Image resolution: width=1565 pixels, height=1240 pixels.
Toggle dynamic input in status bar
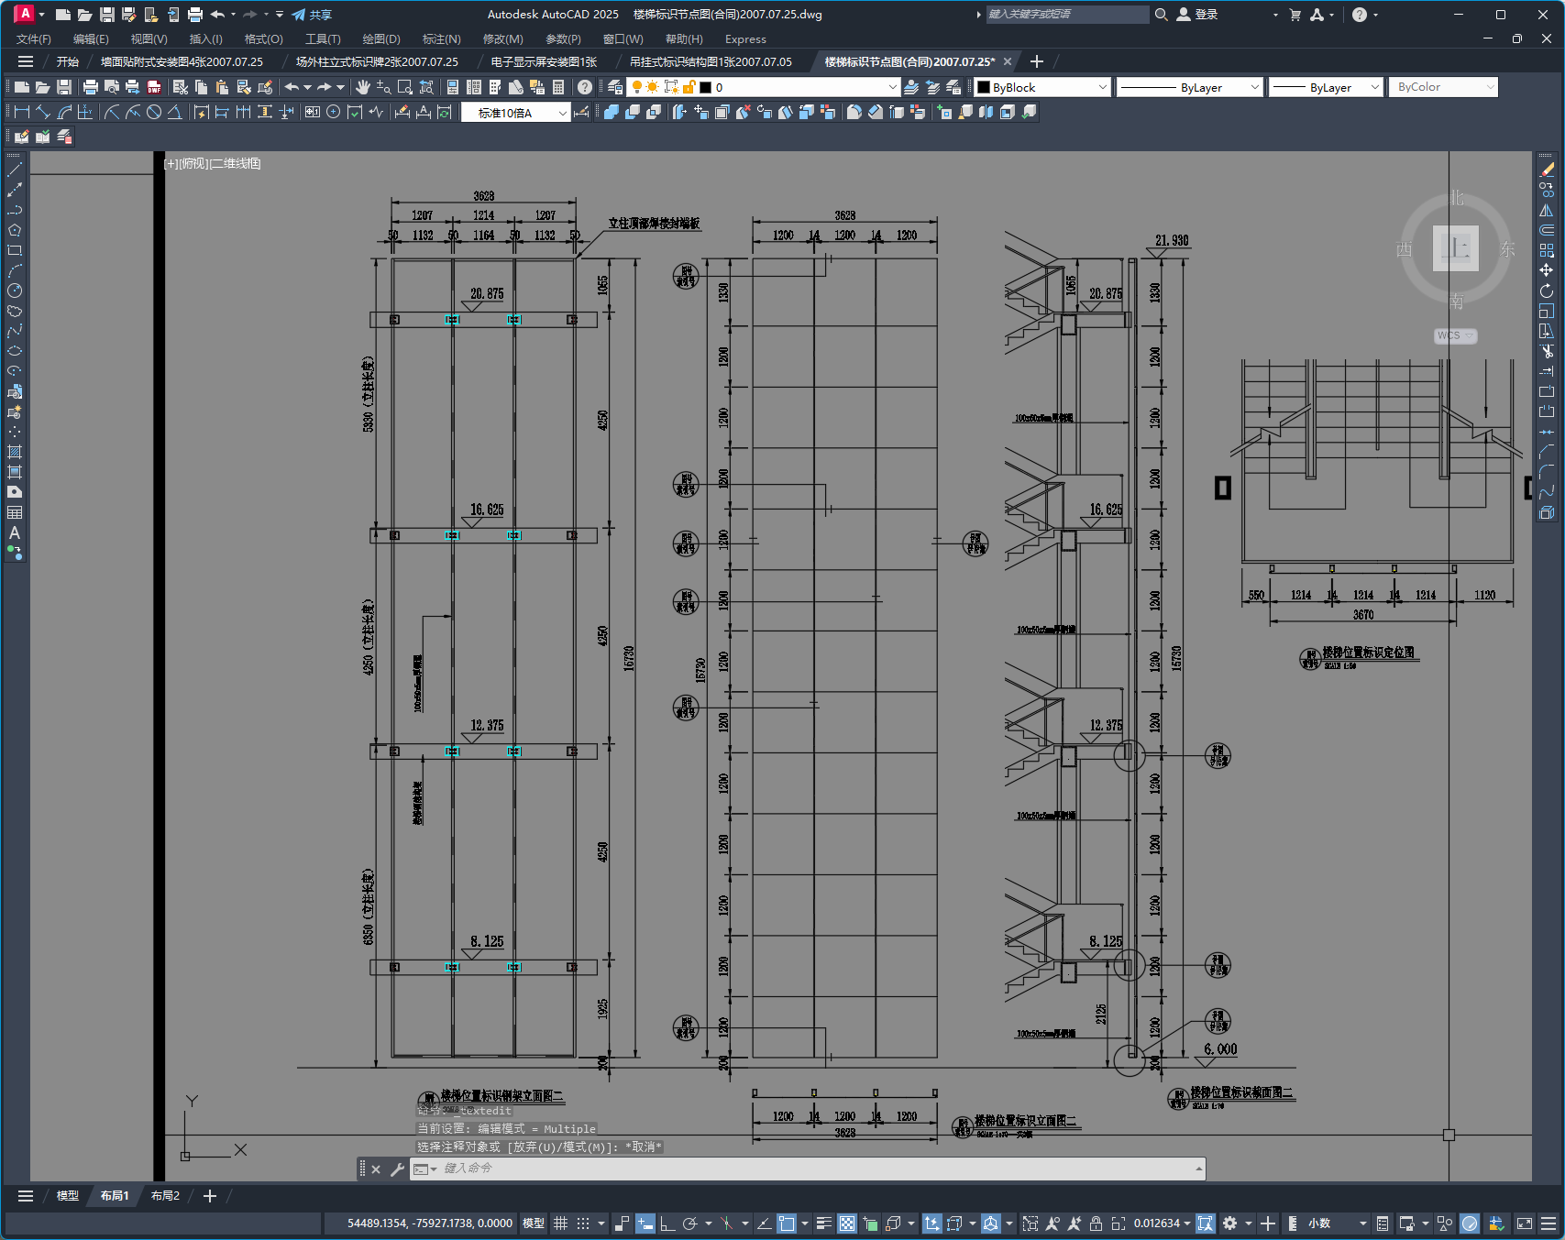(x=645, y=1223)
